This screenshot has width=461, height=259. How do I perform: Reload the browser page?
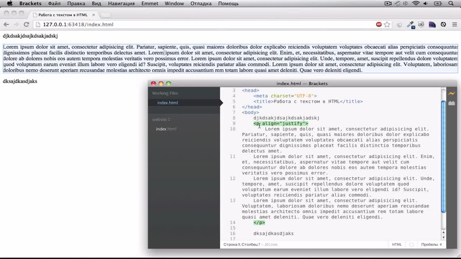pos(26,24)
